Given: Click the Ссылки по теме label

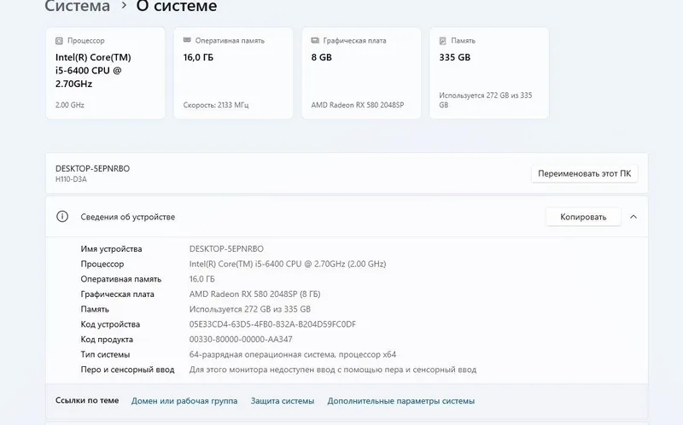Looking at the screenshot, I should click(x=87, y=400).
